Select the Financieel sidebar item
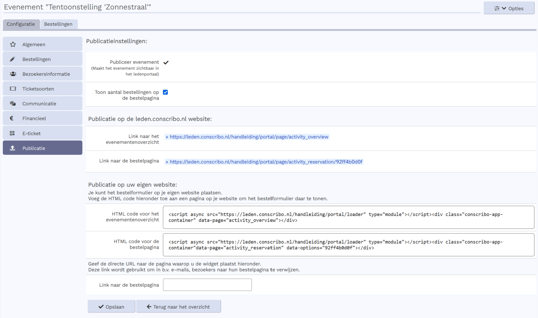Viewport: 538px width, 318px height. pos(43,118)
